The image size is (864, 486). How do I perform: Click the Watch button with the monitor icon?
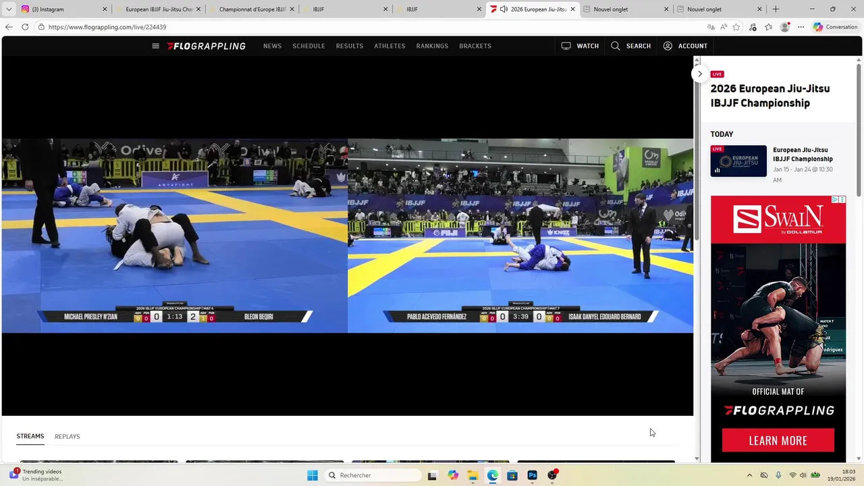coord(580,46)
